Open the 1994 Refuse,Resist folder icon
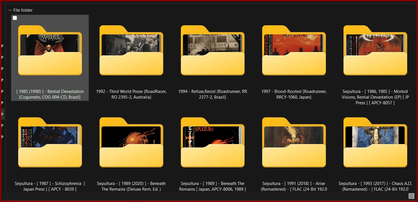 click(213, 50)
